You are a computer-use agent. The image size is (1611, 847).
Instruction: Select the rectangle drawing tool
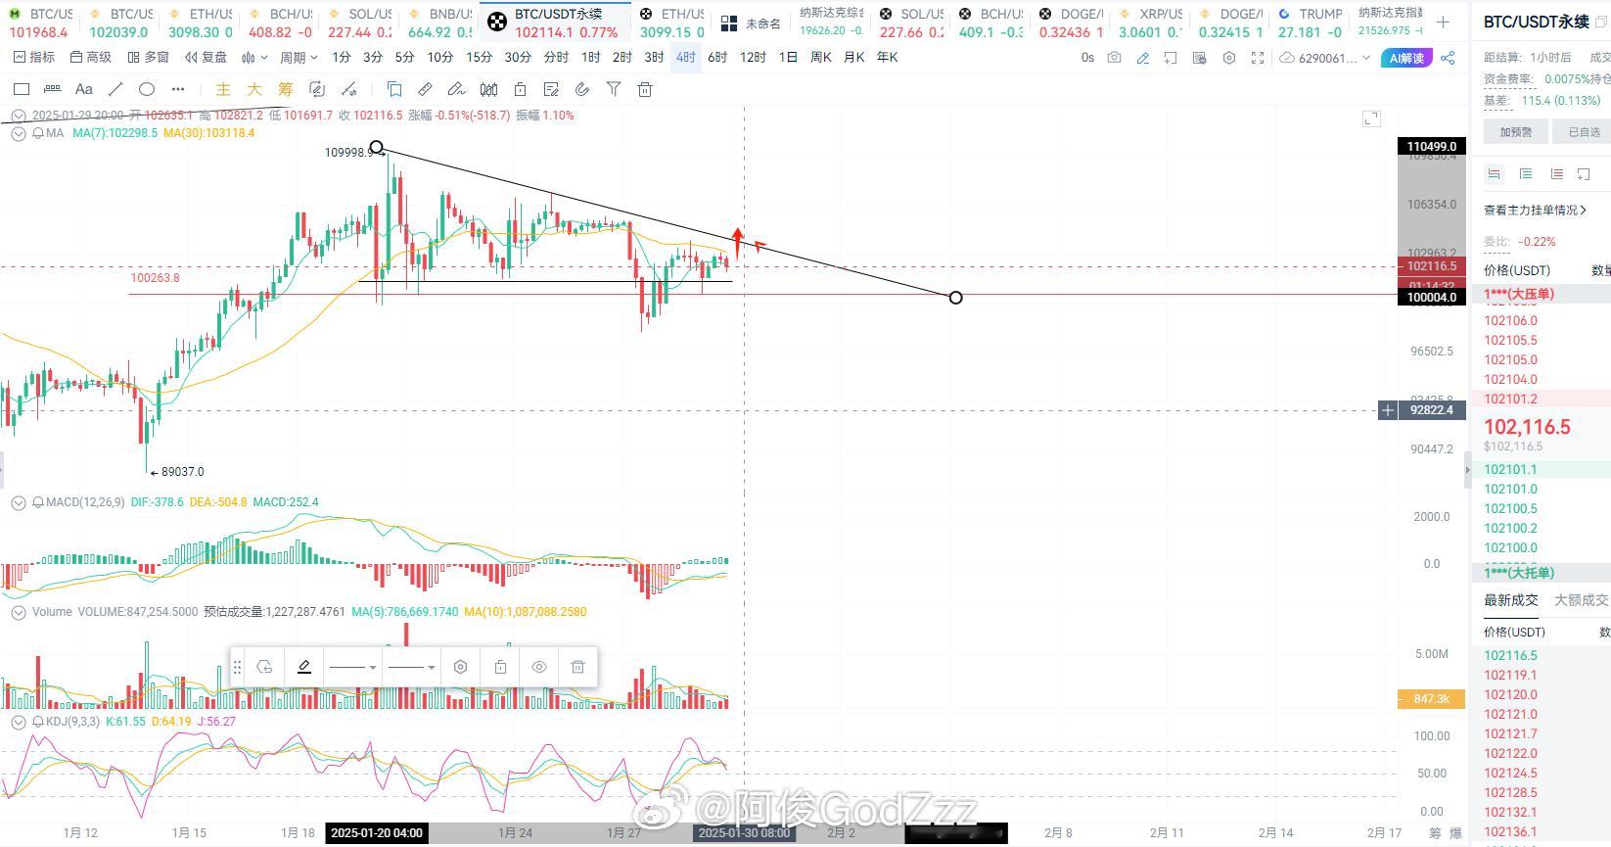(x=21, y=89)
